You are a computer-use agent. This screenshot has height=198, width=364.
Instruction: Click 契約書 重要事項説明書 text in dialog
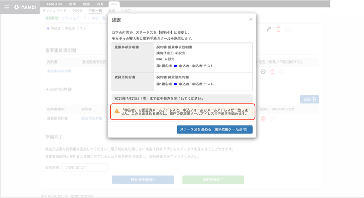point(174,47)
